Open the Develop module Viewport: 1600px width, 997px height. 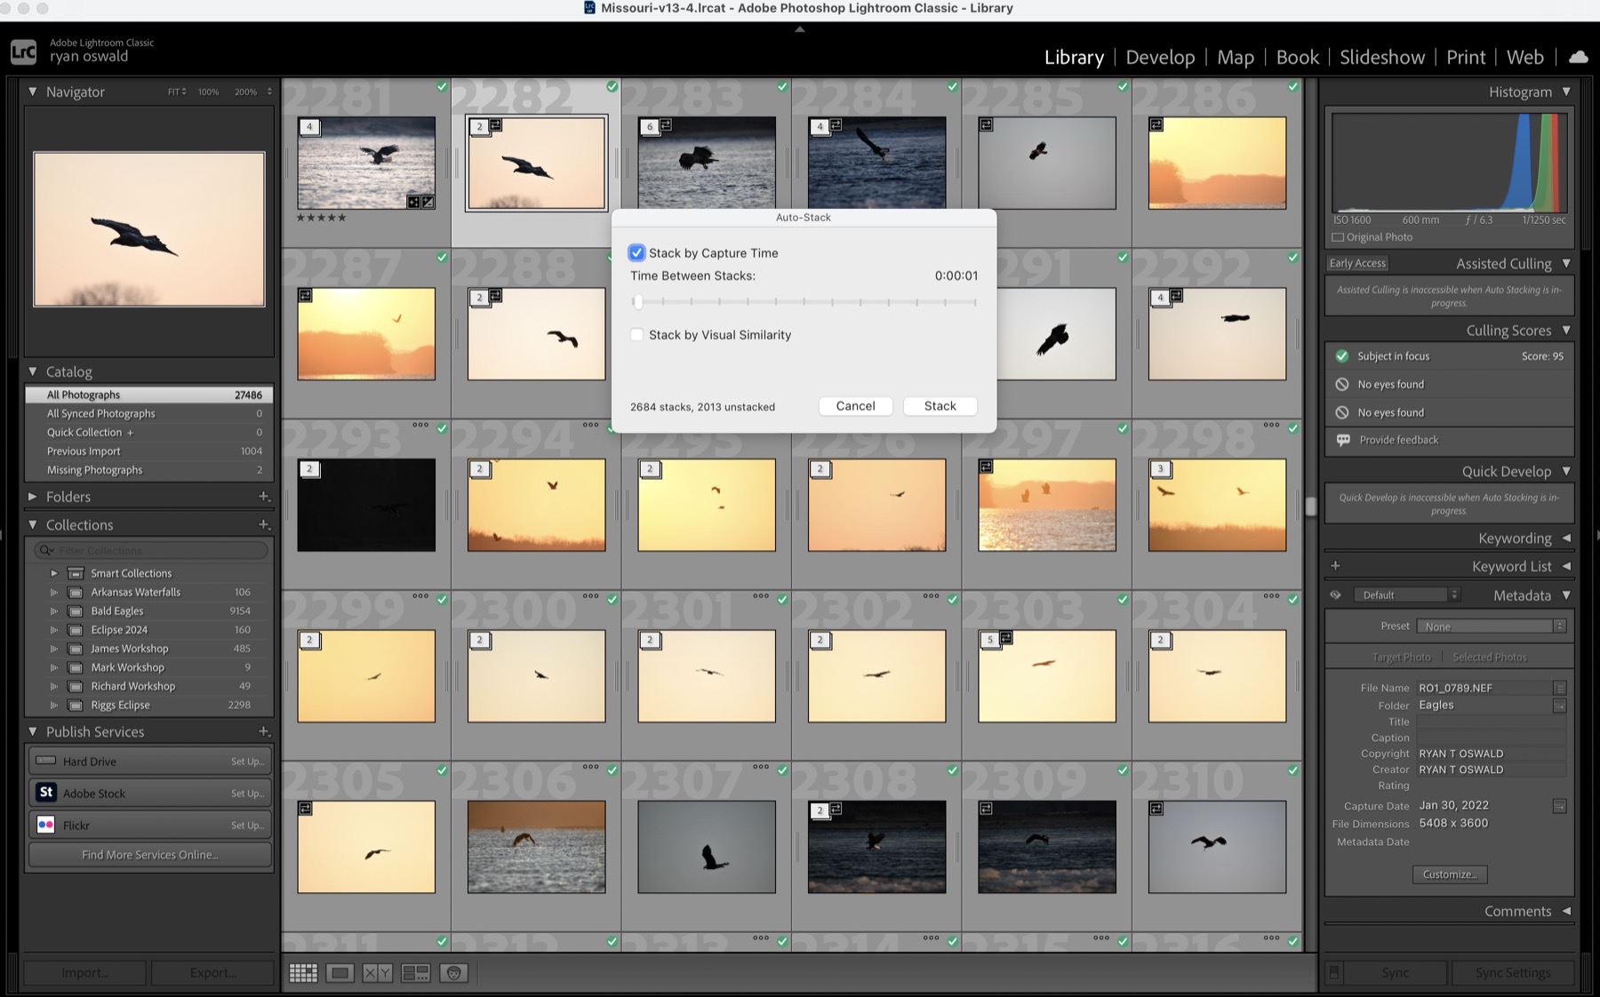(1160, 57)
